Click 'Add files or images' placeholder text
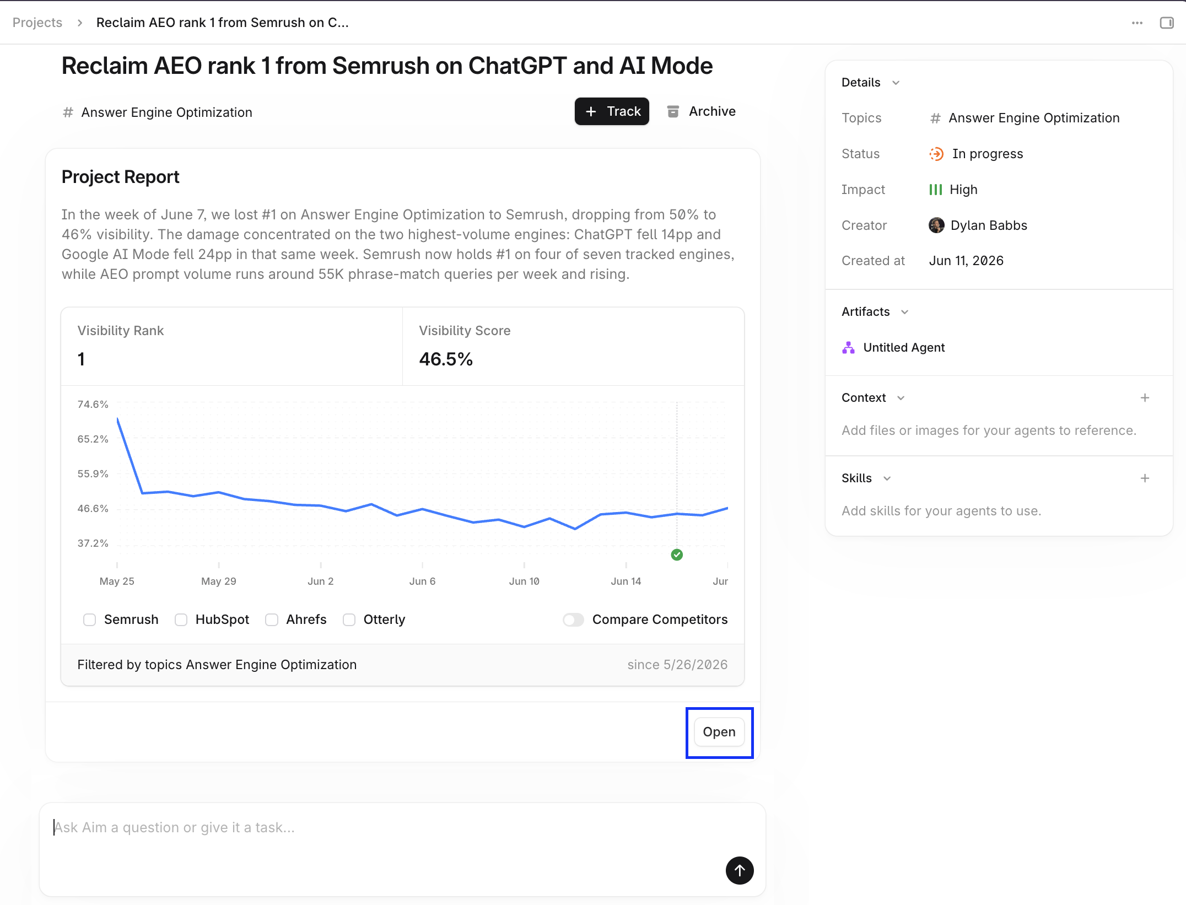This screenshot has width=1186, height=905. [x=989, y=430]
